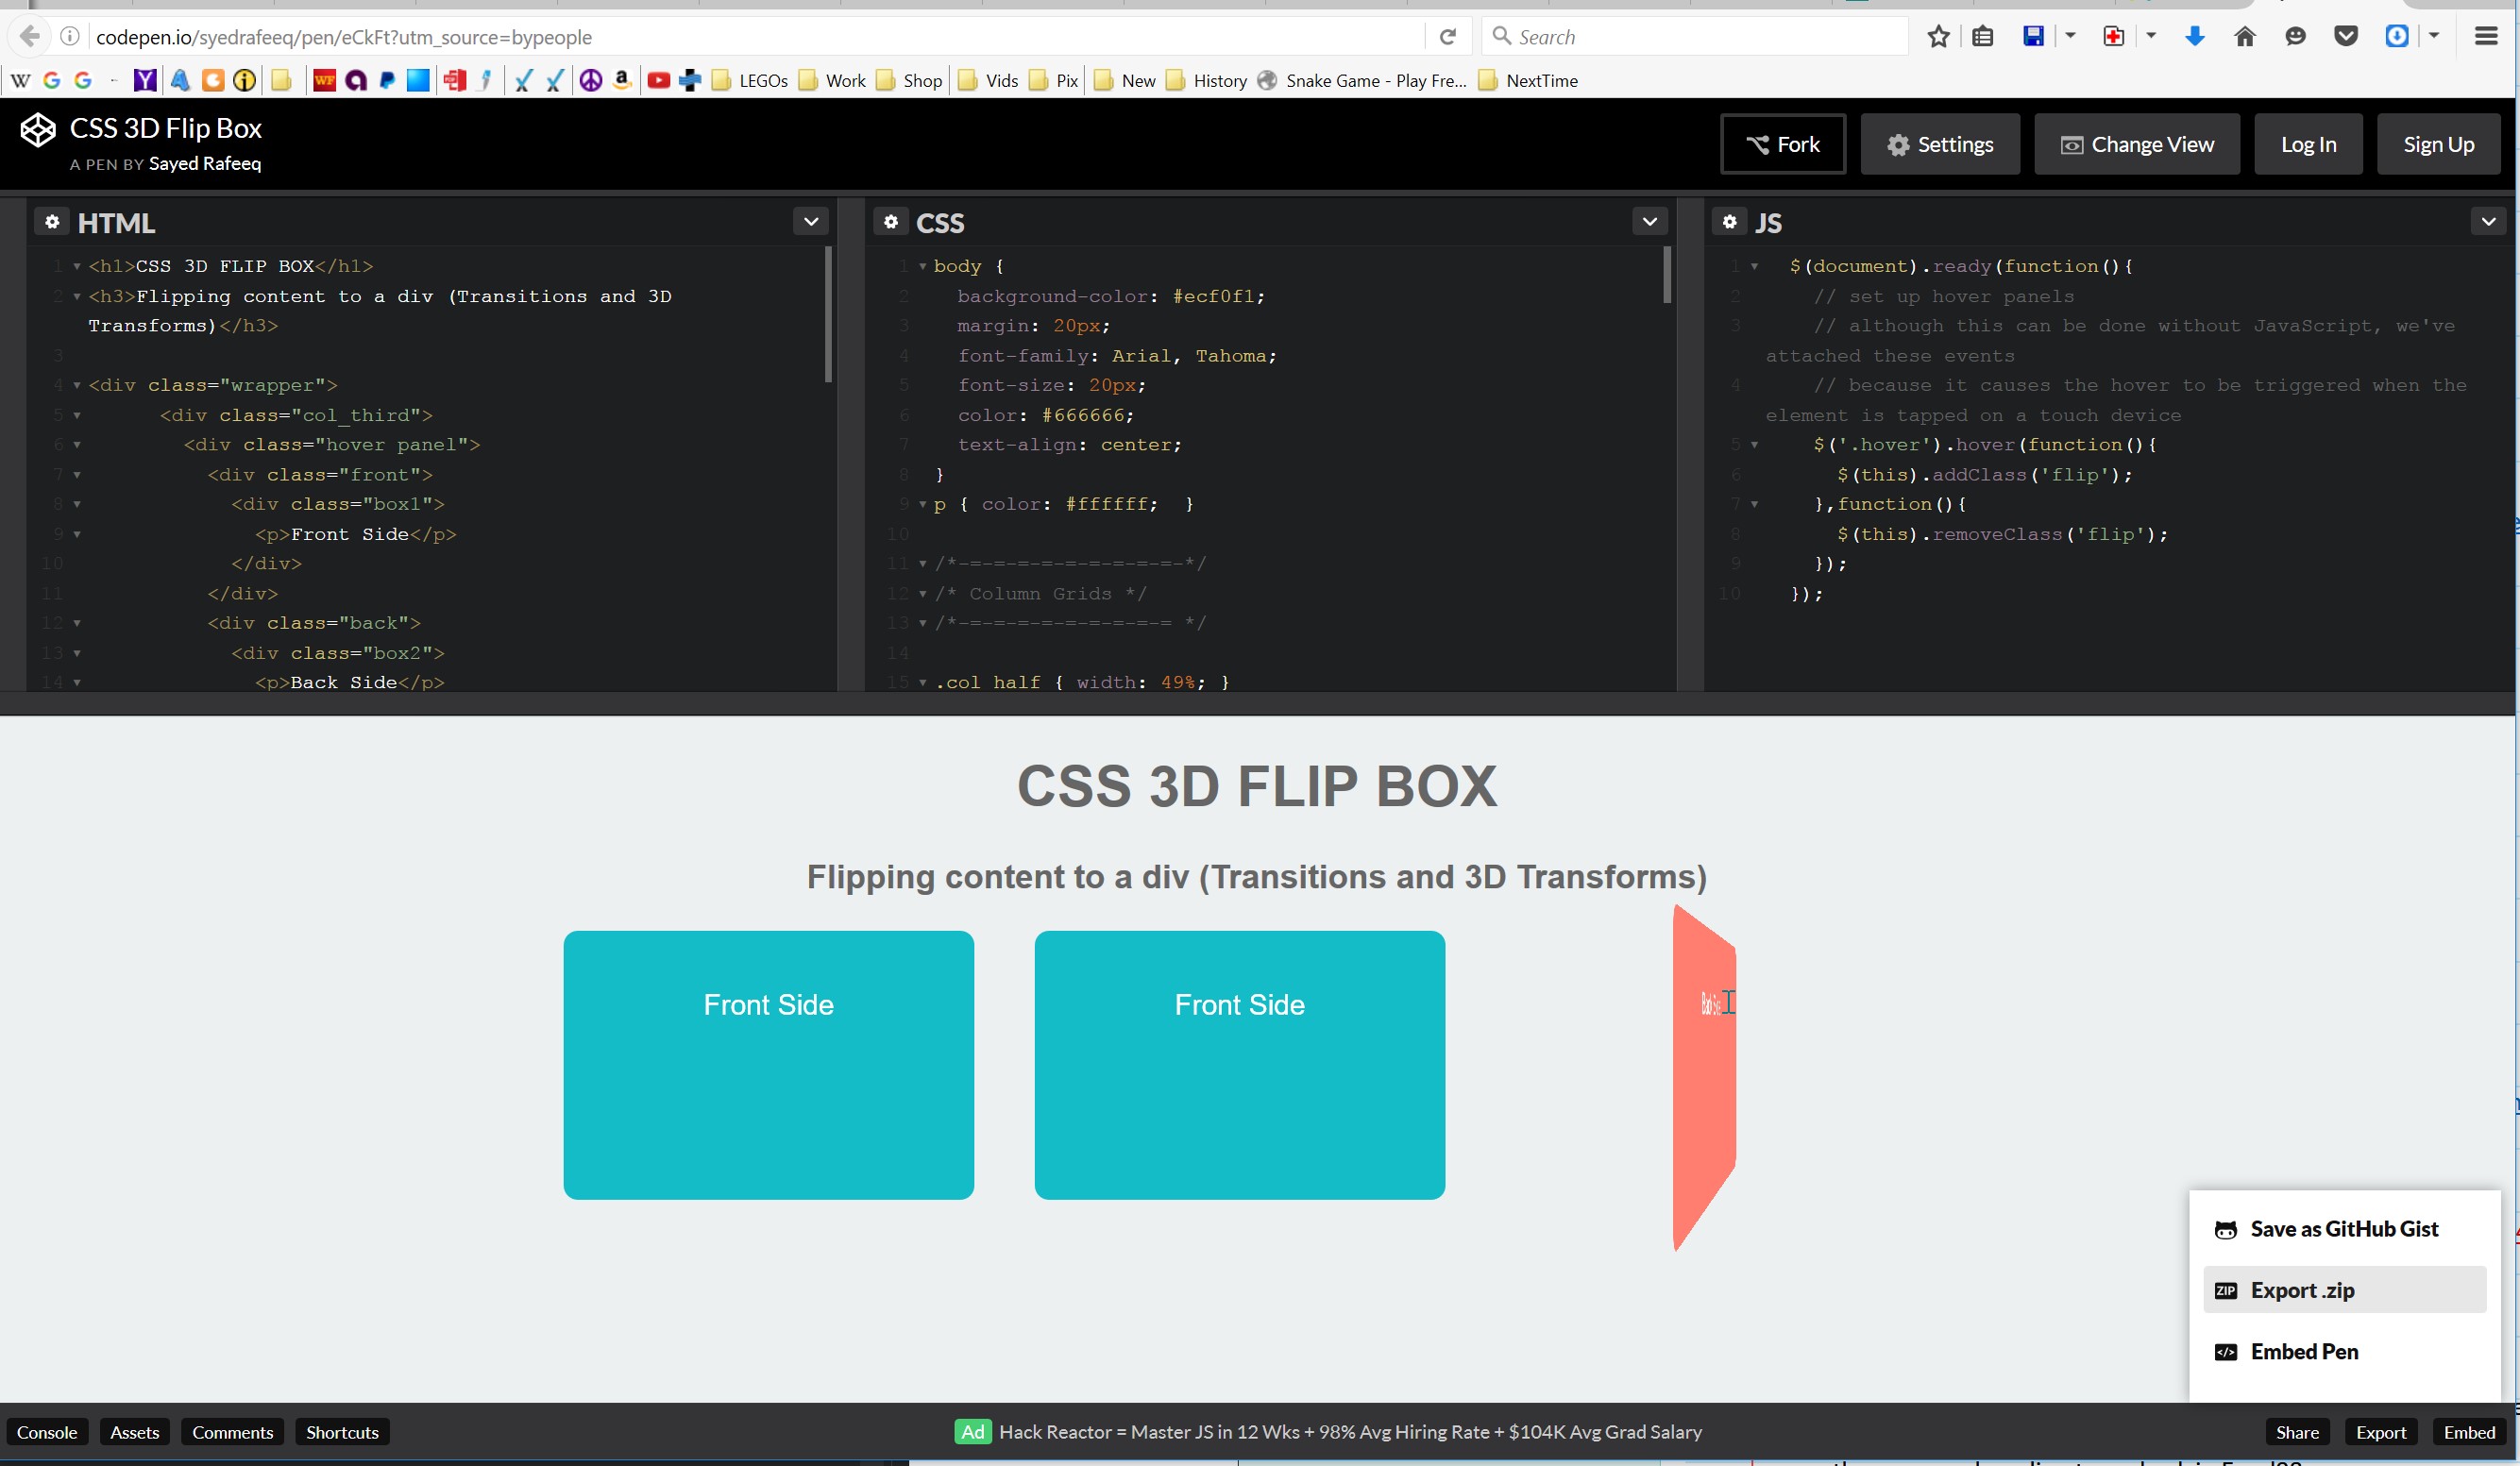The height and width of the screenshot is (1466, 2520).
Task: Go to browser home icon
Action: coord(2244,37)
